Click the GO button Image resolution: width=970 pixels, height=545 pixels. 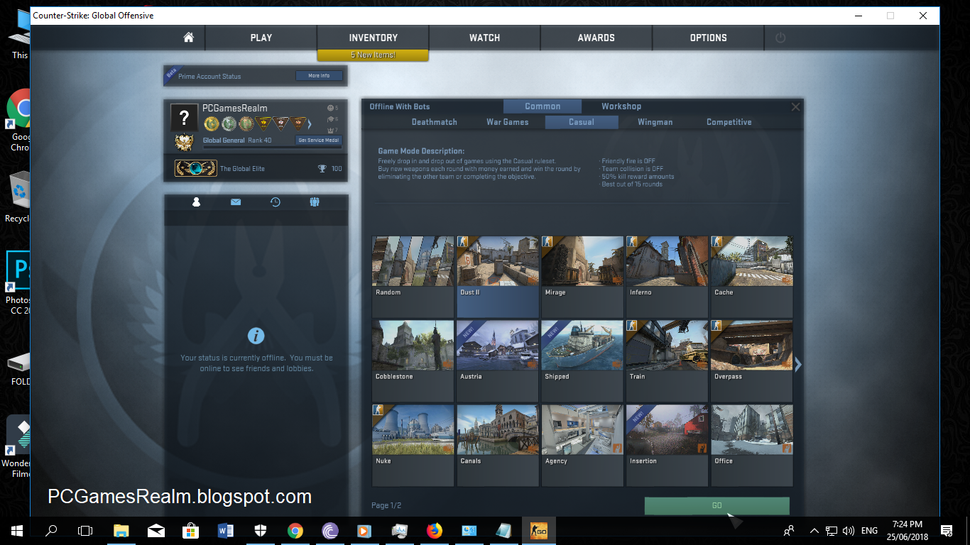tap(716, 505)
